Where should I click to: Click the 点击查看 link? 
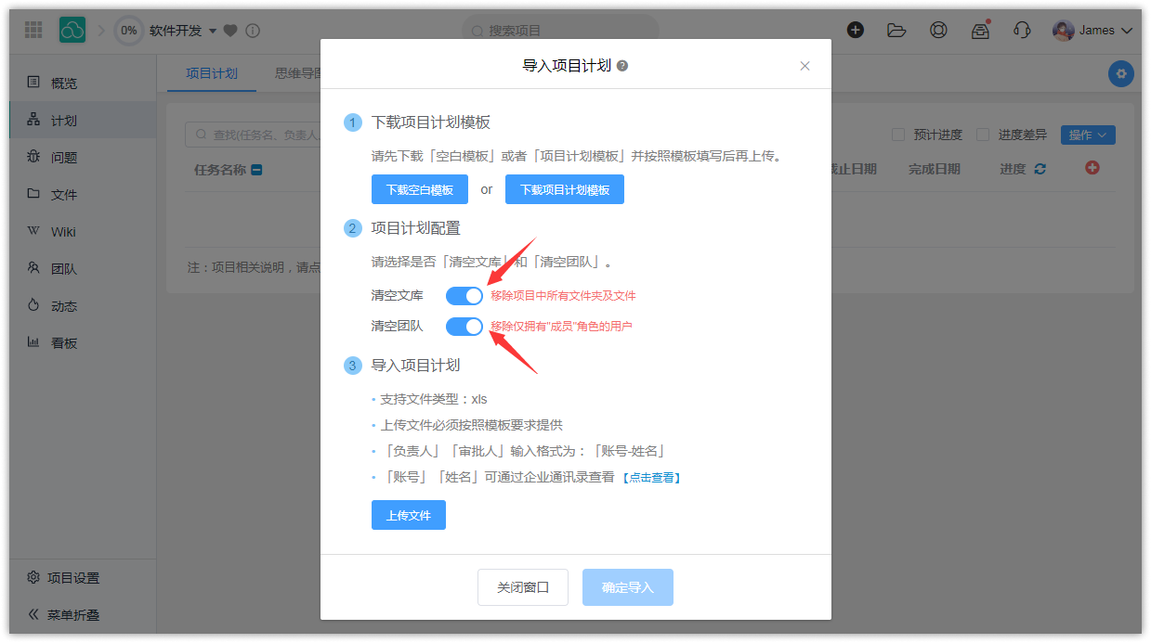651,478
